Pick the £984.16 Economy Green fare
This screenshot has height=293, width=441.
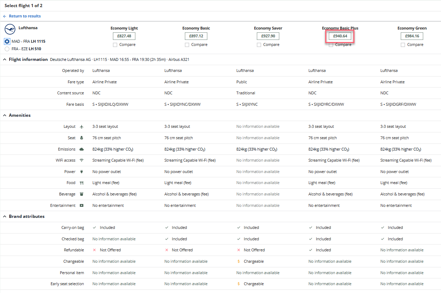click(412, 36)
